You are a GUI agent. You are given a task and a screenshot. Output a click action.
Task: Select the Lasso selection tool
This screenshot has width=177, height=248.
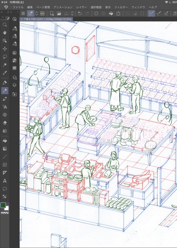pyautogui.click(x=5, y=57)
